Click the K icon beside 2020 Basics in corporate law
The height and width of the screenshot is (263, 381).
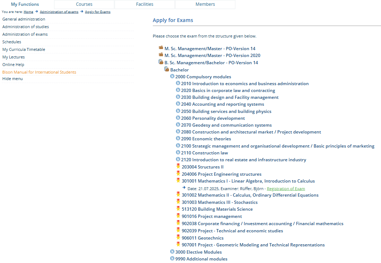pos(178,90)
